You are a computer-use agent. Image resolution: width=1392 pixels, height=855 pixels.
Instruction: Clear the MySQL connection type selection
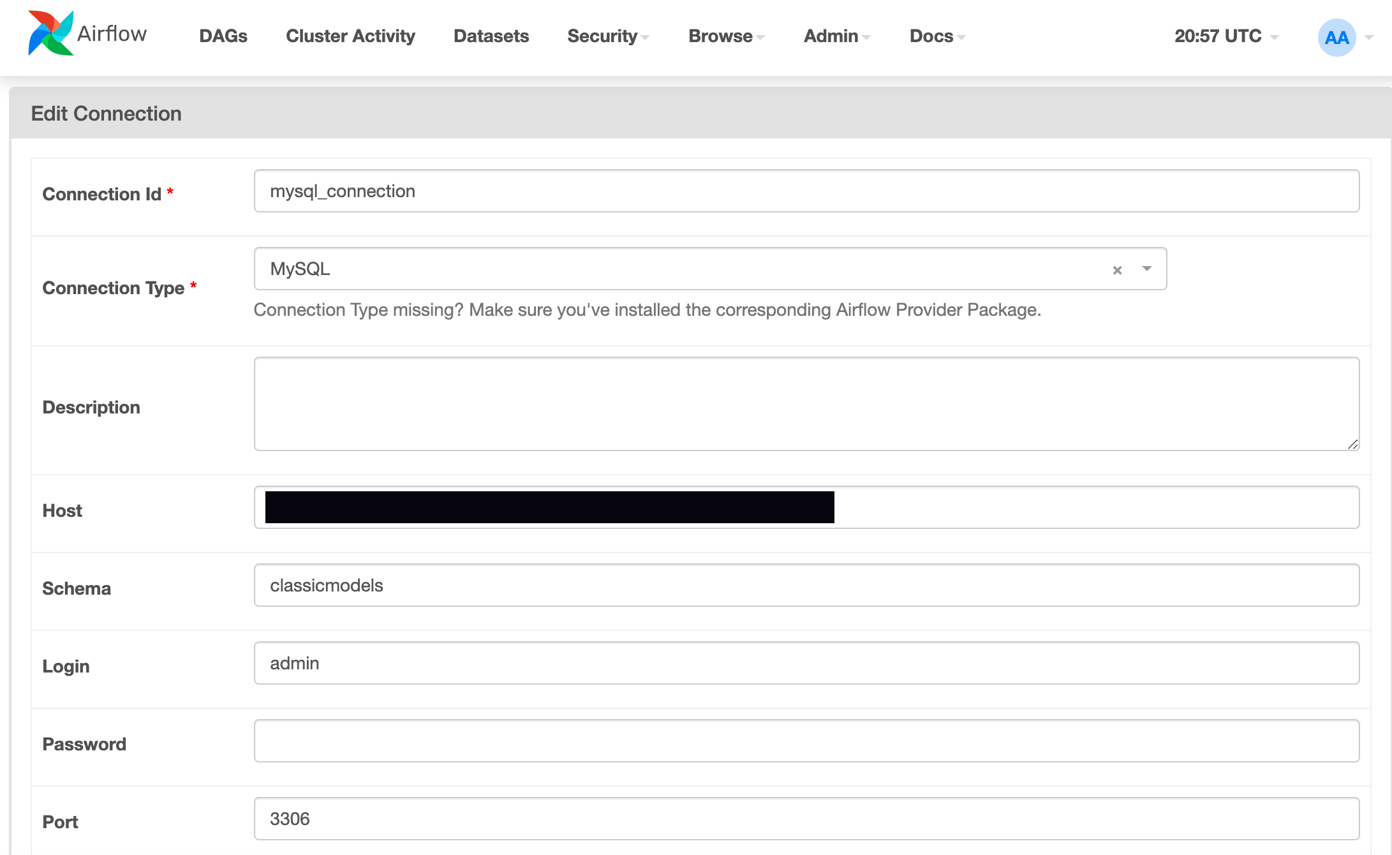(x=1117, y=271)
